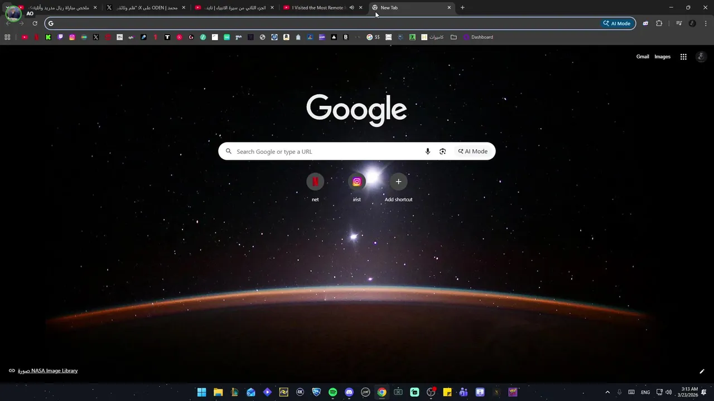The height and width of the screenshot is (401, 714).
Task: Switch the ENG input language indicator
Action: point(645,392)
